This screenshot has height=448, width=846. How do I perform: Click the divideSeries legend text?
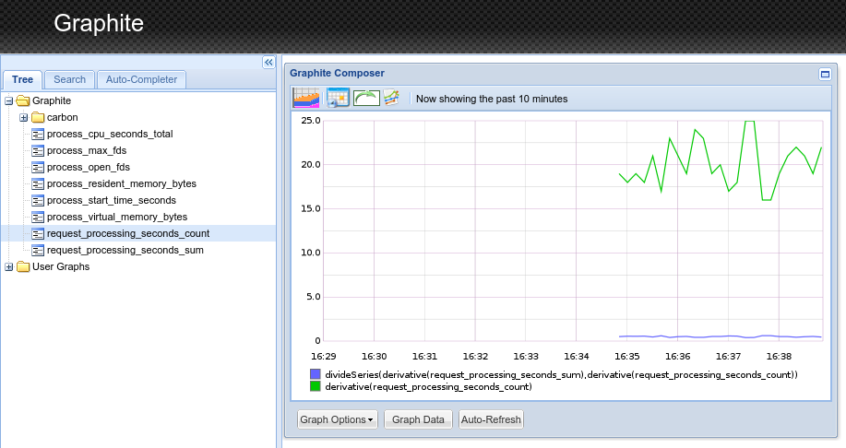click(561, 374)
